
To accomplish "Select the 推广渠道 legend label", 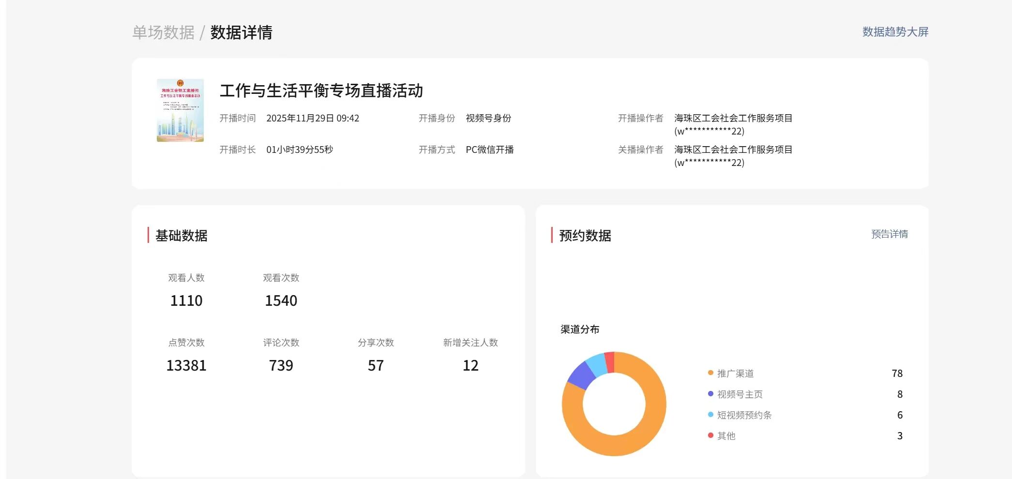I will click(x=735, y=374).
